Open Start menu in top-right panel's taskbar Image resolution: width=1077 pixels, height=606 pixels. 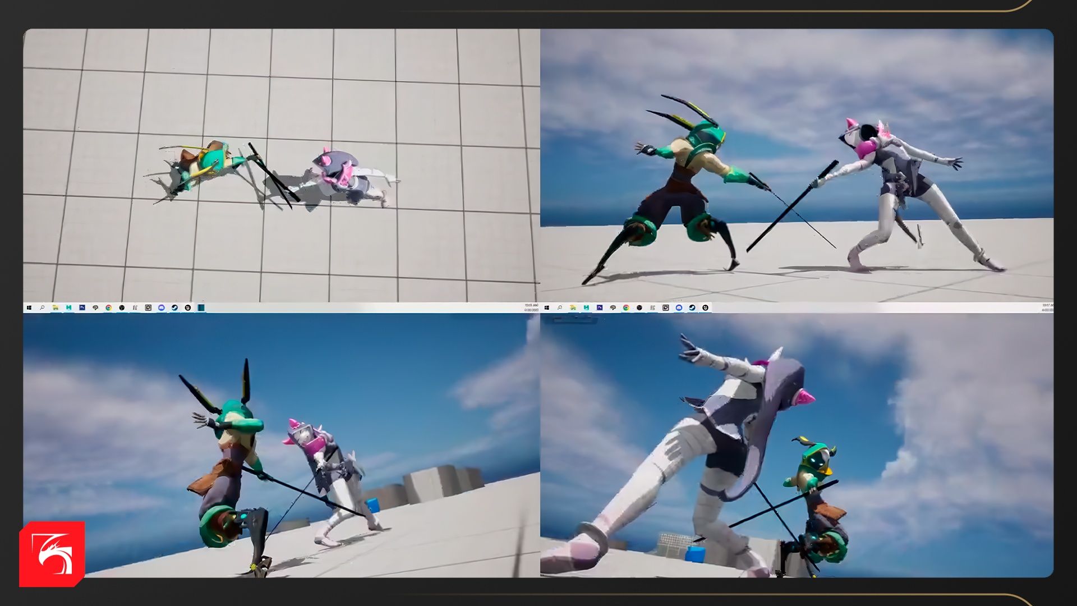coord(546,307)
